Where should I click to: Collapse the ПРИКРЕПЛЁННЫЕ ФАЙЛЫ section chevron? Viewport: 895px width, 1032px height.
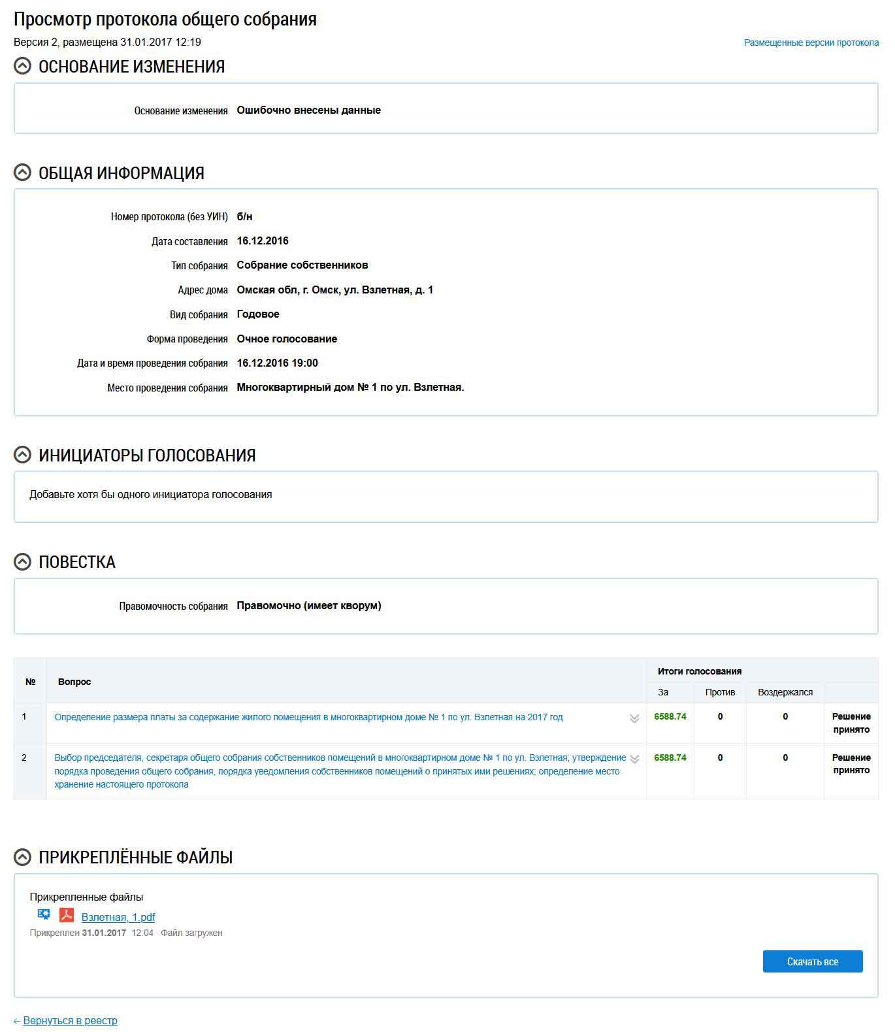pyautogui.click(x=22, y=857)
